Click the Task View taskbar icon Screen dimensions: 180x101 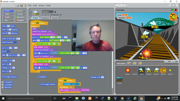coord(55,98)
